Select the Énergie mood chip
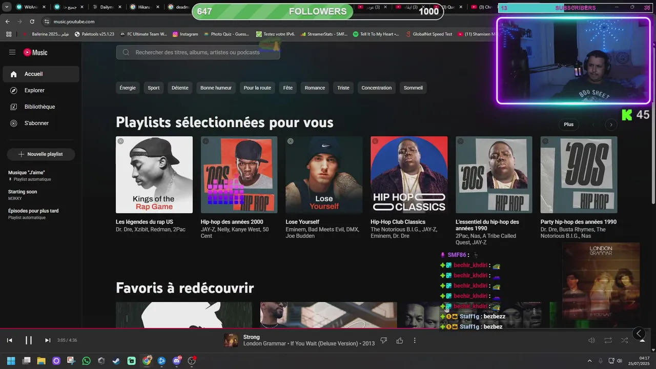This screenshot has height=369, width=656. pyautogui.click(x=128, y=88)
